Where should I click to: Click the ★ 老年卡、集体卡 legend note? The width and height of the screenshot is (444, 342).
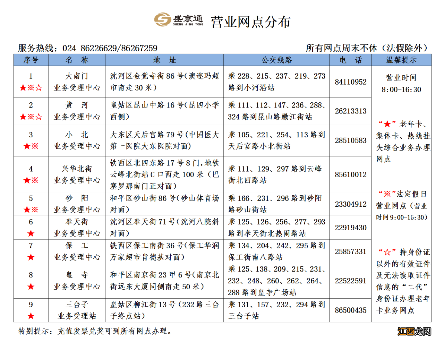click(x=403, y=142)
